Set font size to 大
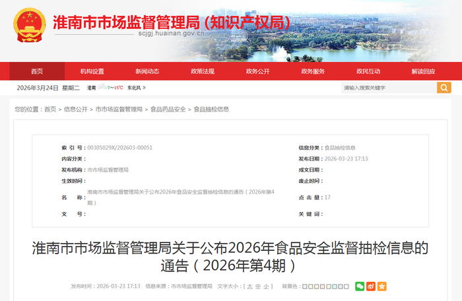 click(250, 286)
